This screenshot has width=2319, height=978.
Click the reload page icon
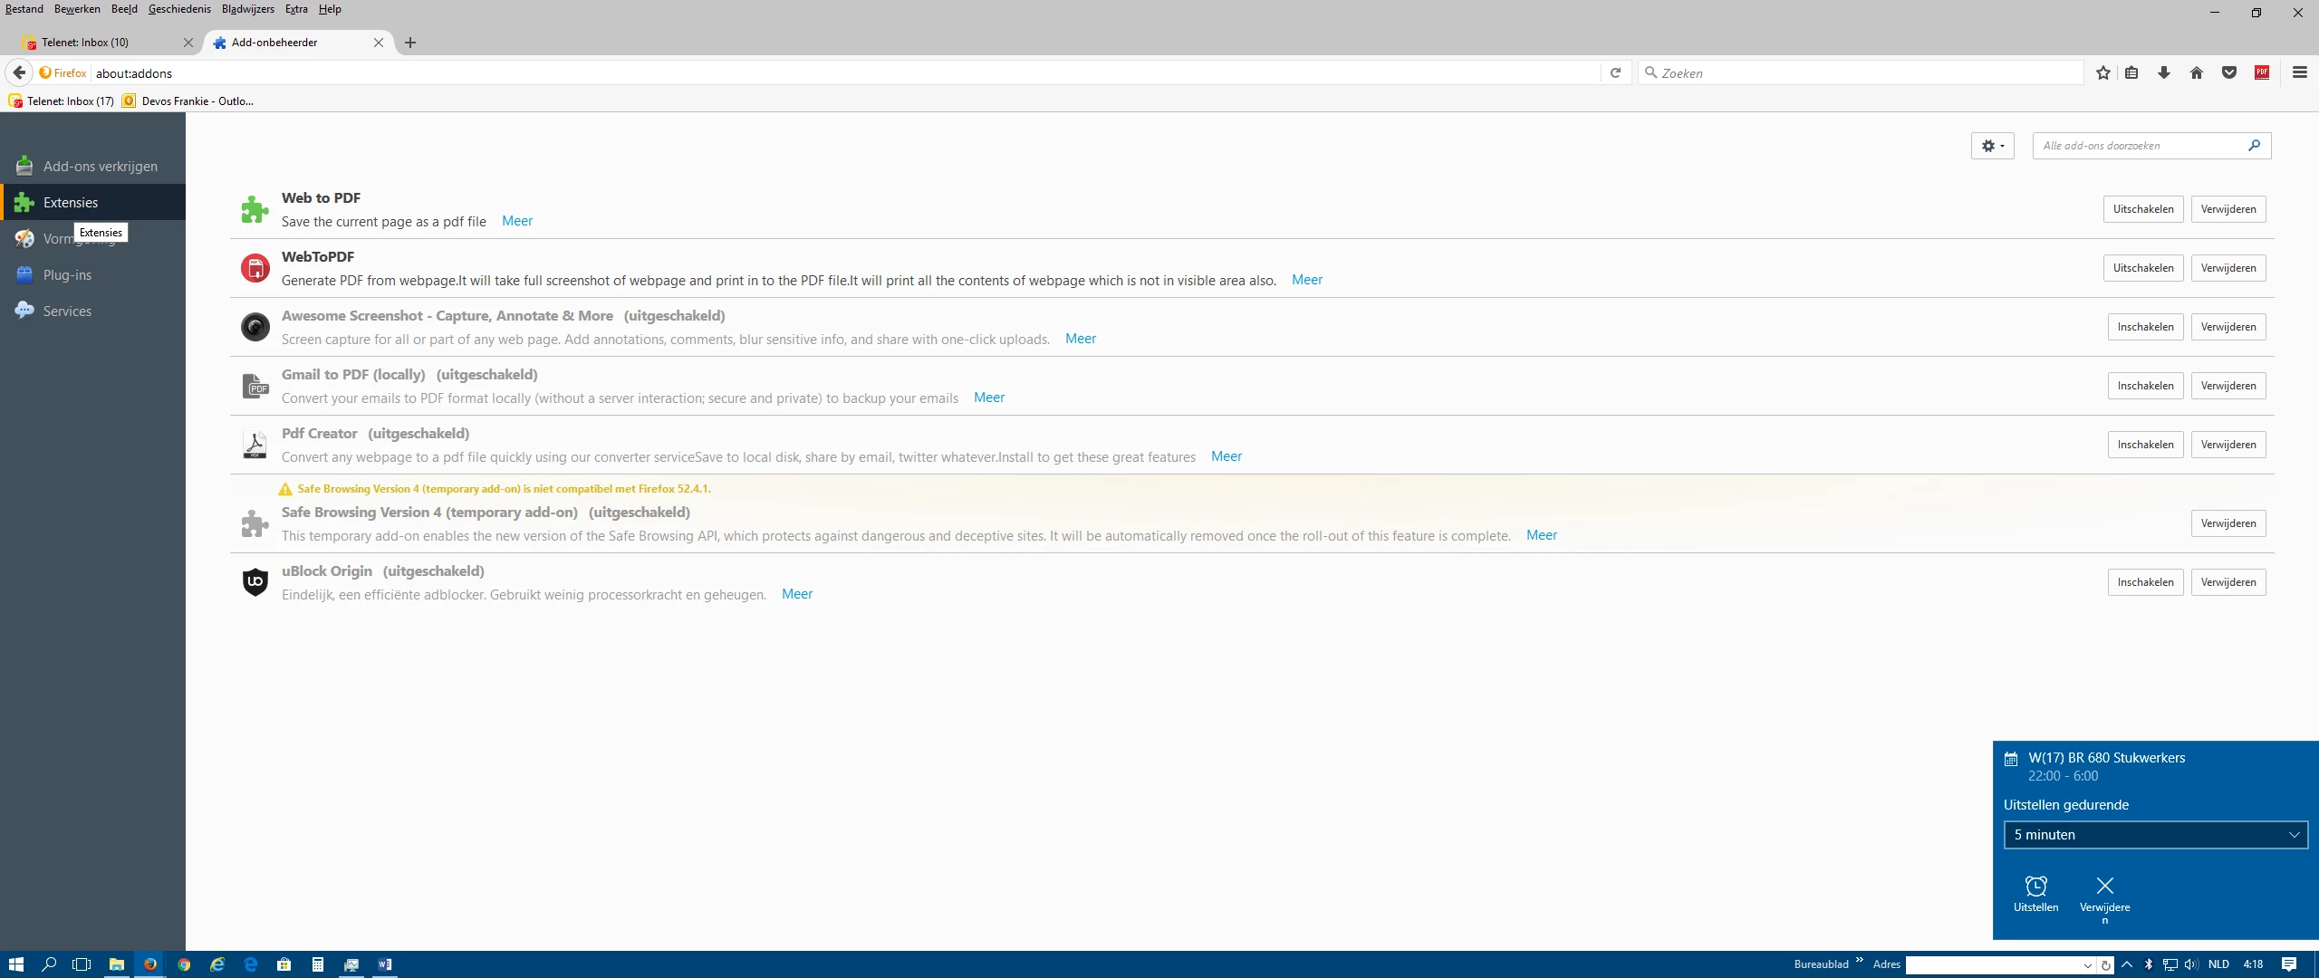pos(1615,72)
